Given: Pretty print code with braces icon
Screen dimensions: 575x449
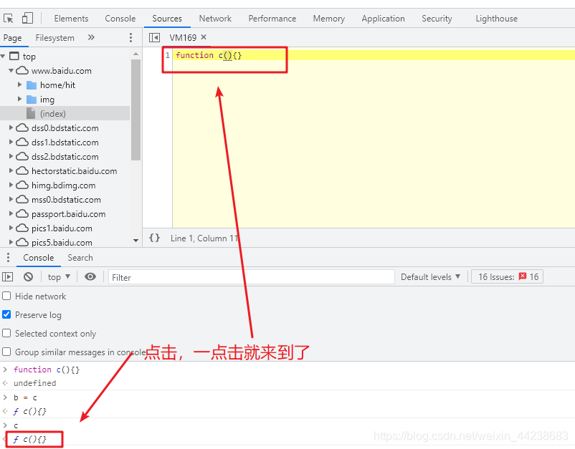Looking at the screenshot, I should click(x=154, y=238).
